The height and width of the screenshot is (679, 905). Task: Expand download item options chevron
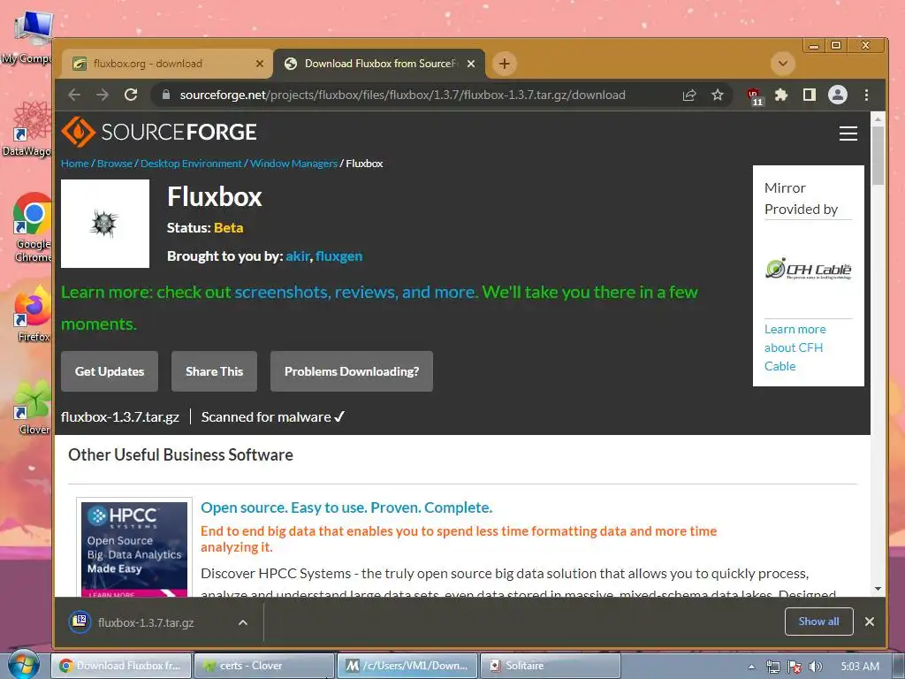[x=243, y=622]
